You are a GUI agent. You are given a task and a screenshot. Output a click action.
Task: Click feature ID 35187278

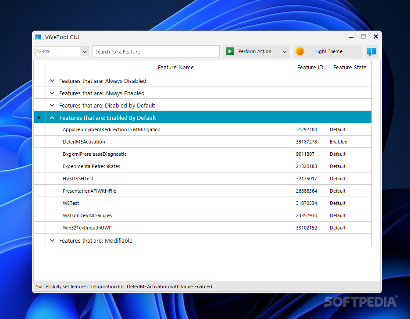(307, 142)
